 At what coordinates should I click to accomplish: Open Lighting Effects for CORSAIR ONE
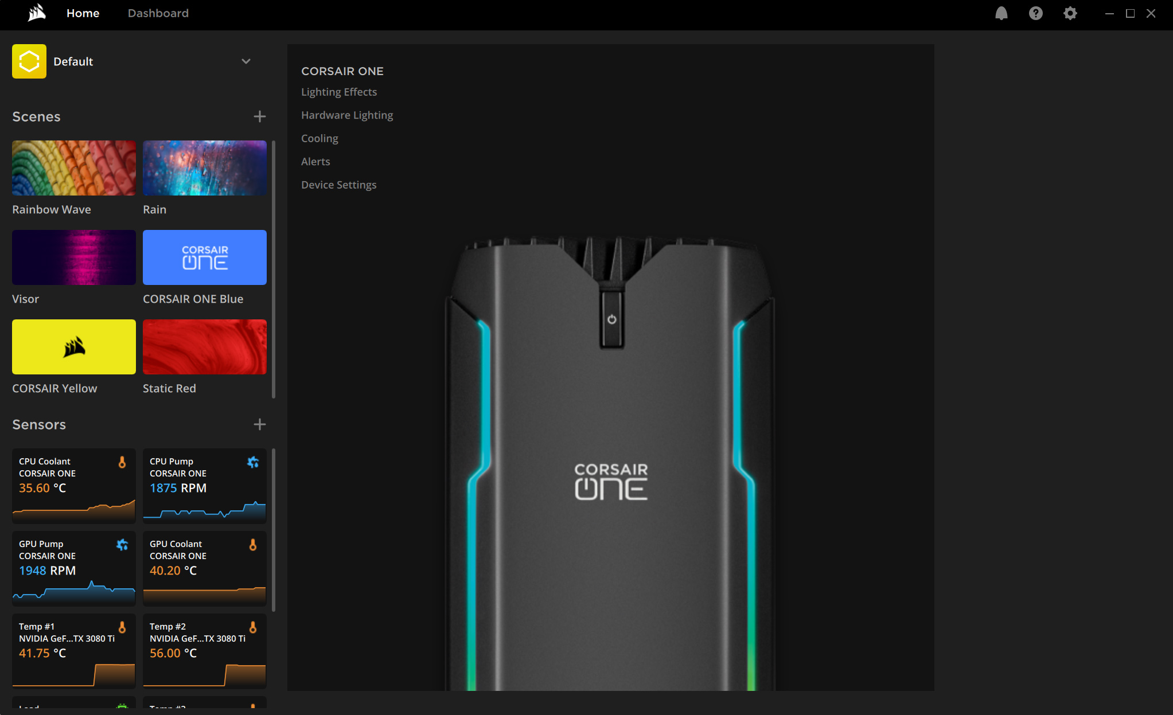pyautogui.click(x=338, y=92)
